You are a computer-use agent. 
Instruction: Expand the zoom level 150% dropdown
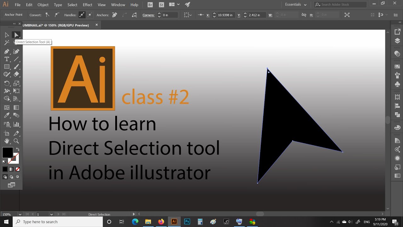(20, 214)
